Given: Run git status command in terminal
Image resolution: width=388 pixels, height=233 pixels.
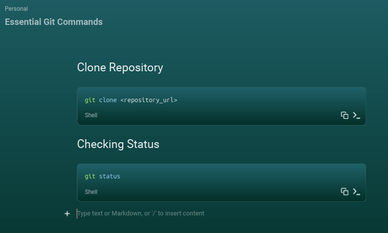Looking at the screenshot, I should tap(356, 191).
